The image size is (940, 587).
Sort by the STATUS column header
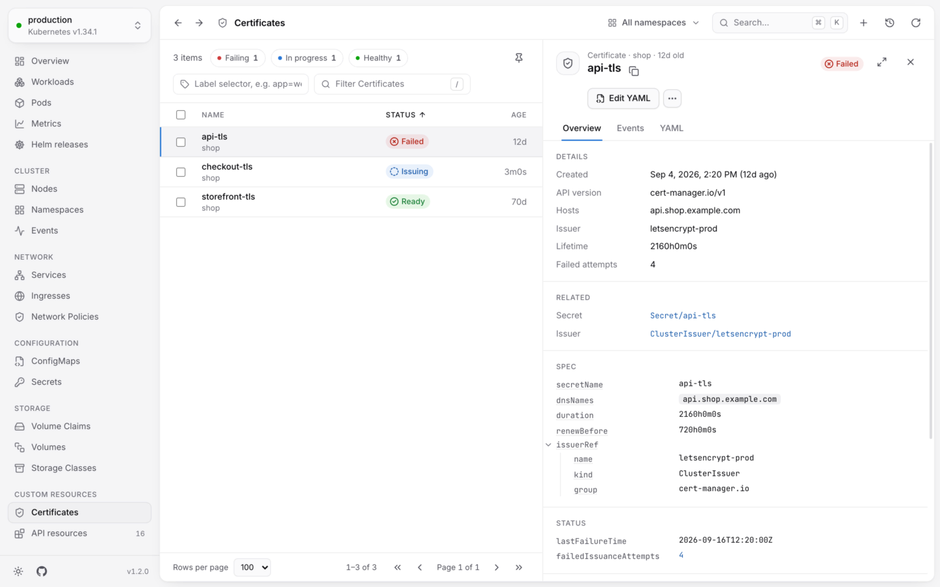click(x=405, y=115)
